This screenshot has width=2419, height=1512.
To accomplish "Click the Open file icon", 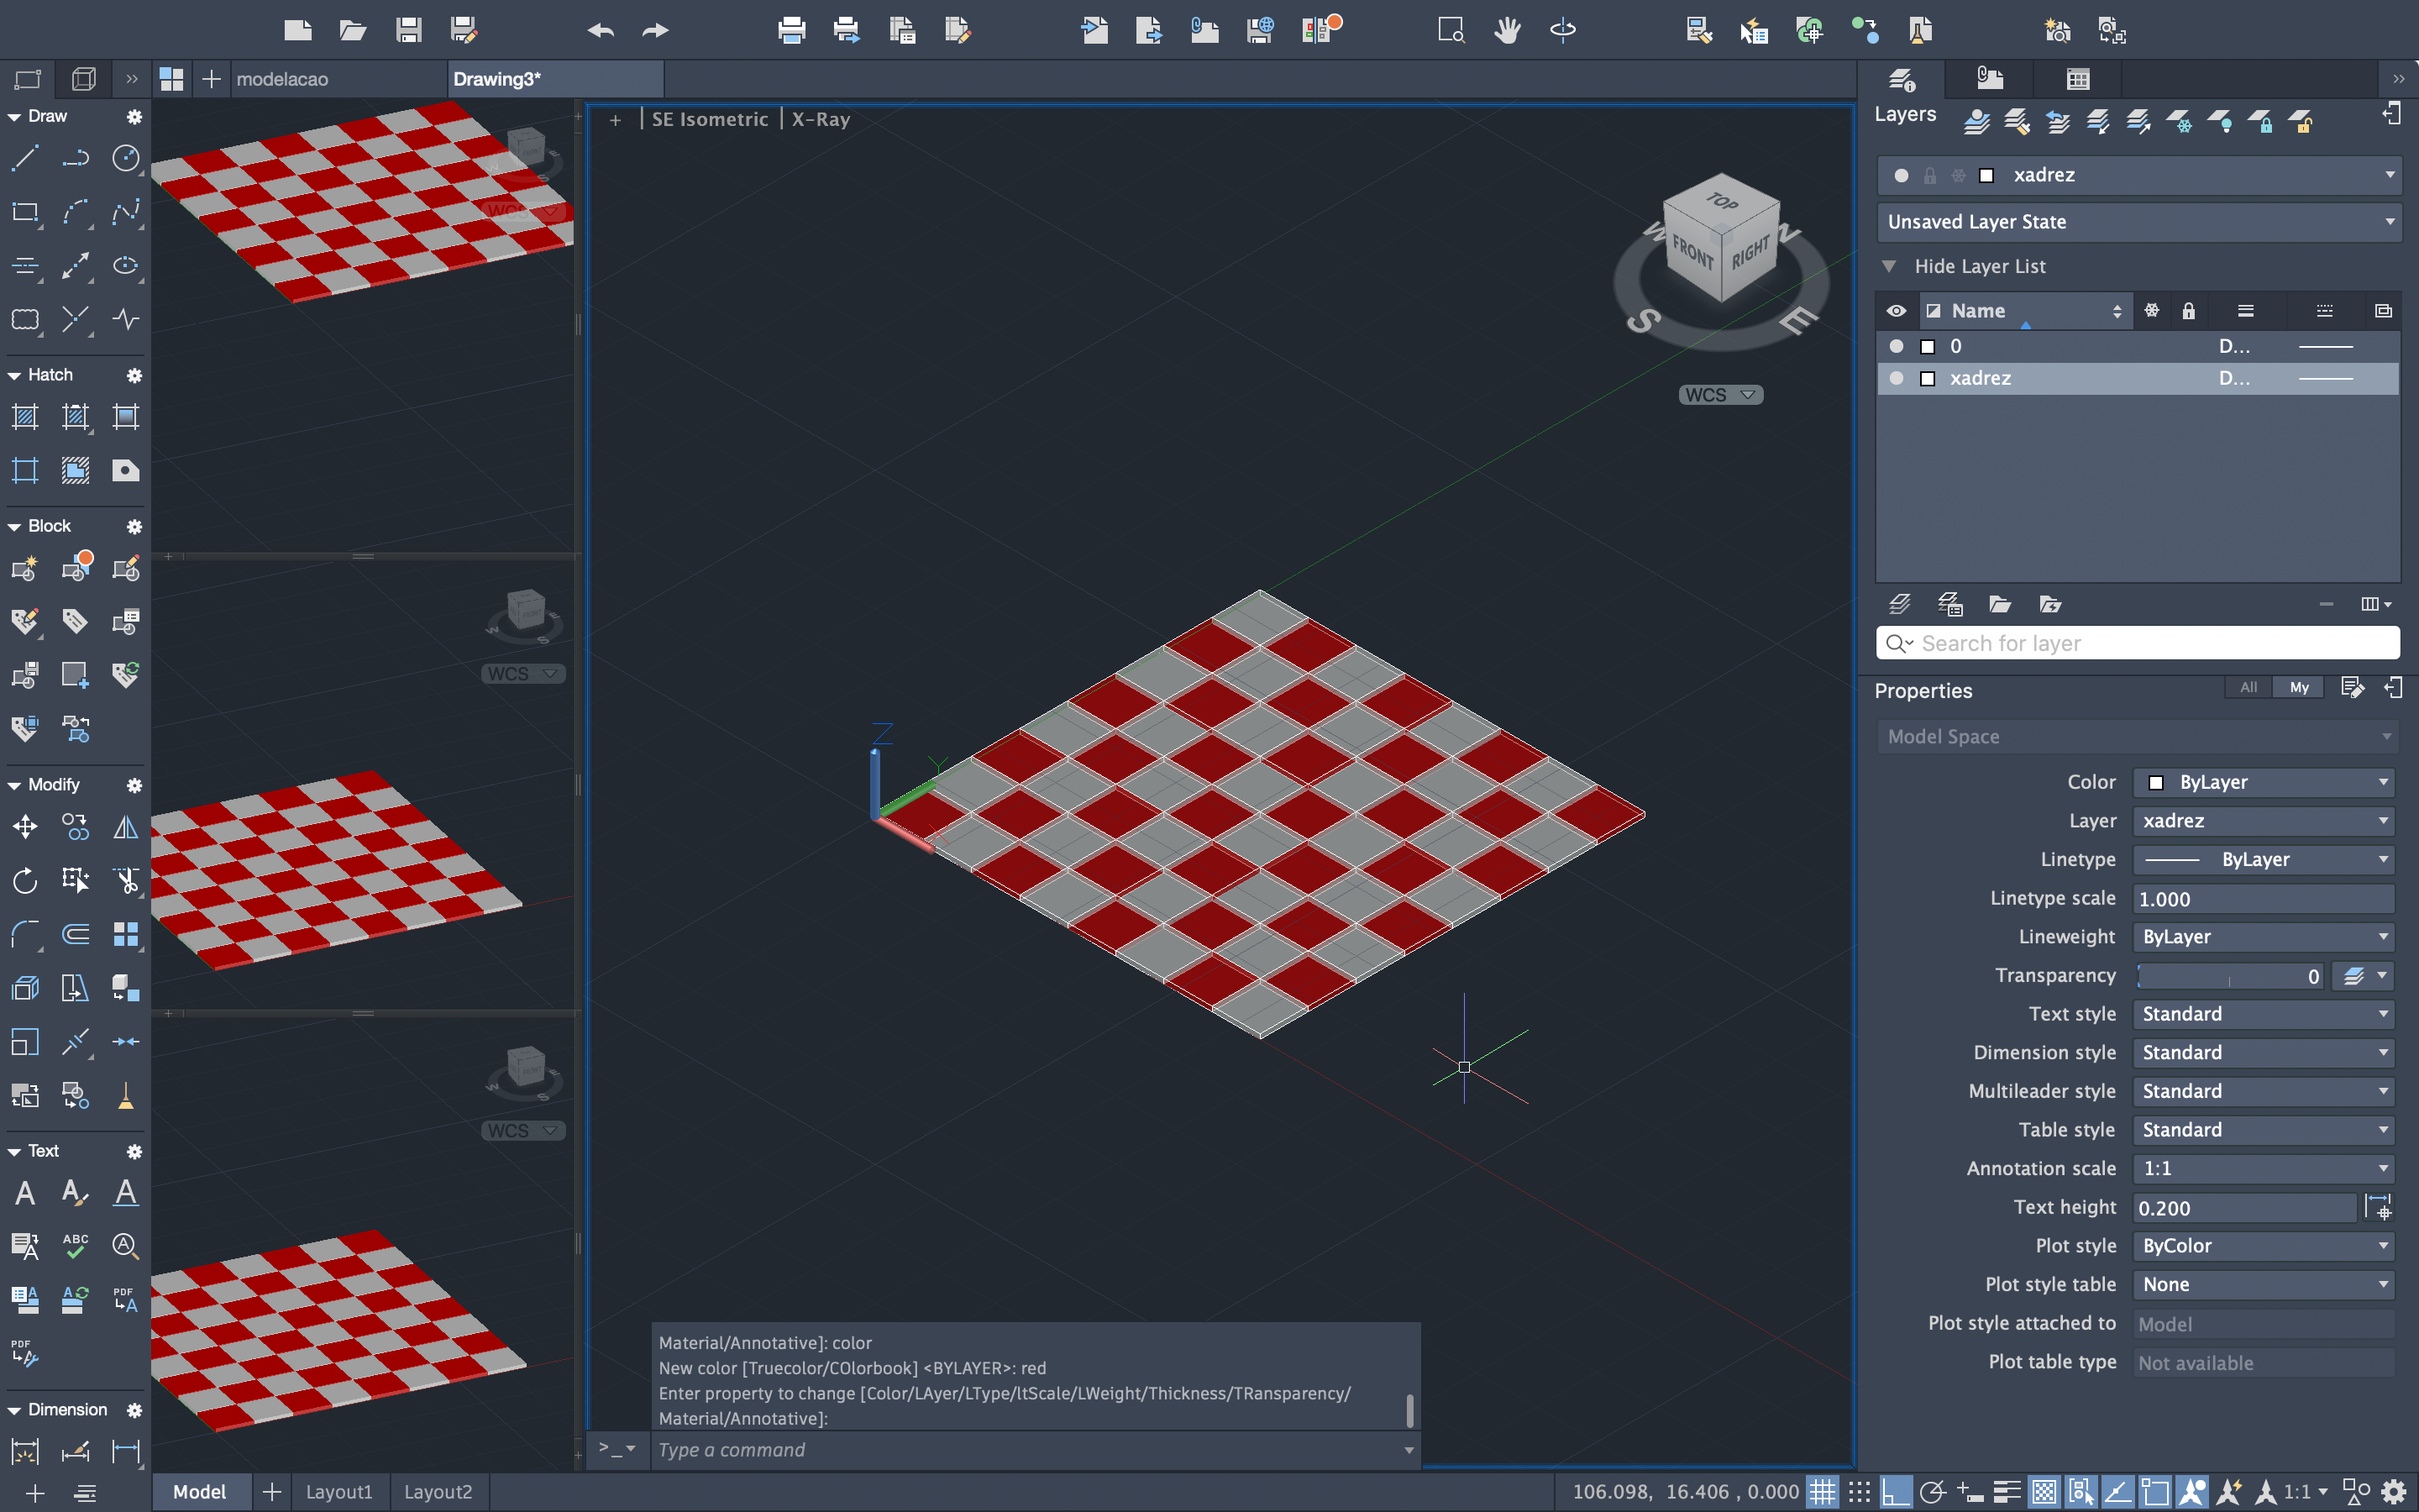I will (x=353, y=30).
